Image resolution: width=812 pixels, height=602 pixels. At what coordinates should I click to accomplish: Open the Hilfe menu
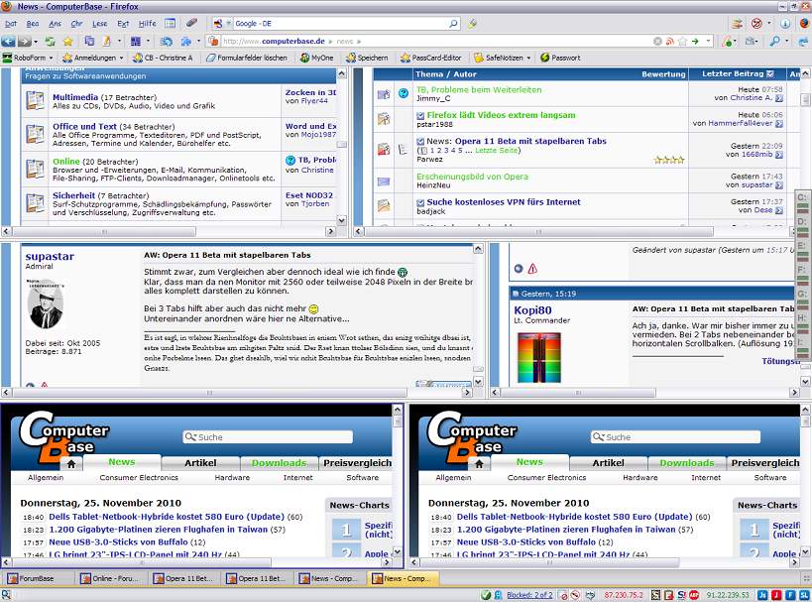pos(147,24)
